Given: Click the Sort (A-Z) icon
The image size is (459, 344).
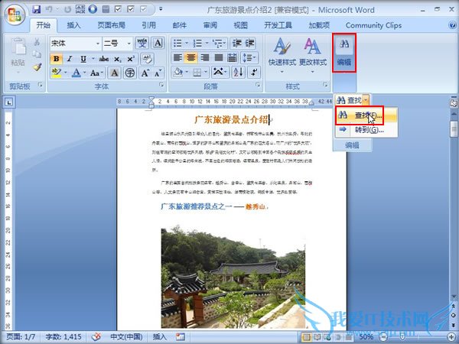Looking at the screenshot, I should pyautogui.click(x=238, y=72).
